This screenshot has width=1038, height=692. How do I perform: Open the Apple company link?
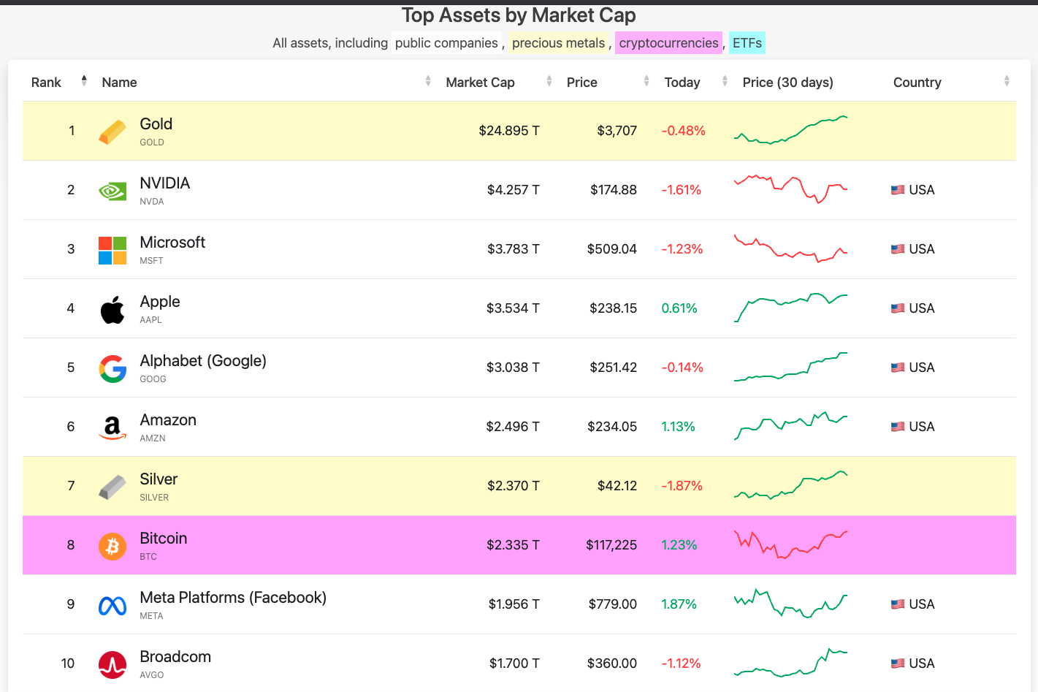coord(160,302)
